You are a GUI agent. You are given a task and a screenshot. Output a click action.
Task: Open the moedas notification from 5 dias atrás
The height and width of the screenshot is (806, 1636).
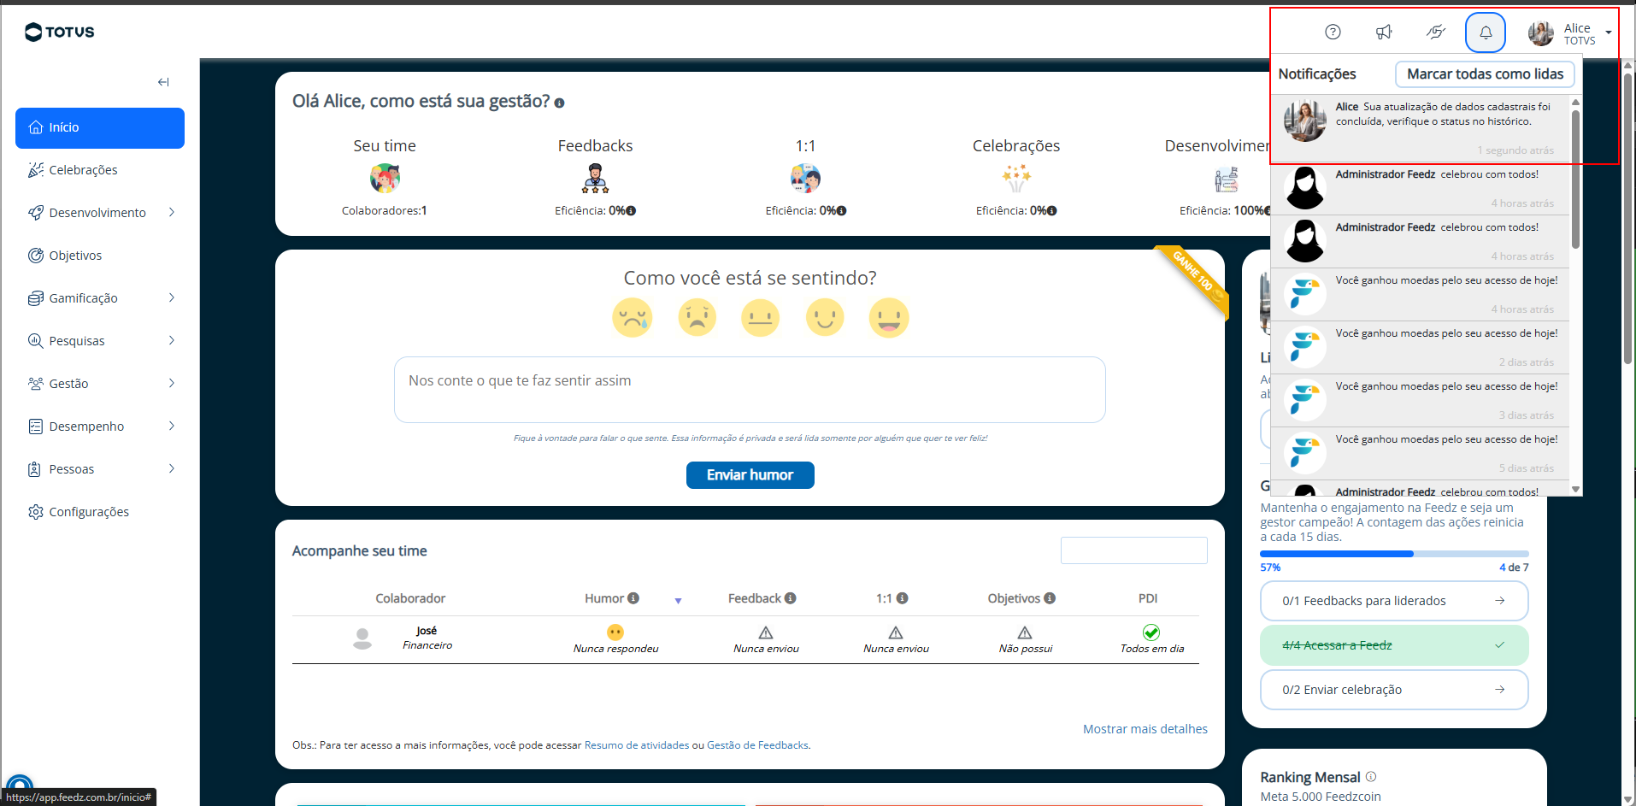[x=1421, y=453]
